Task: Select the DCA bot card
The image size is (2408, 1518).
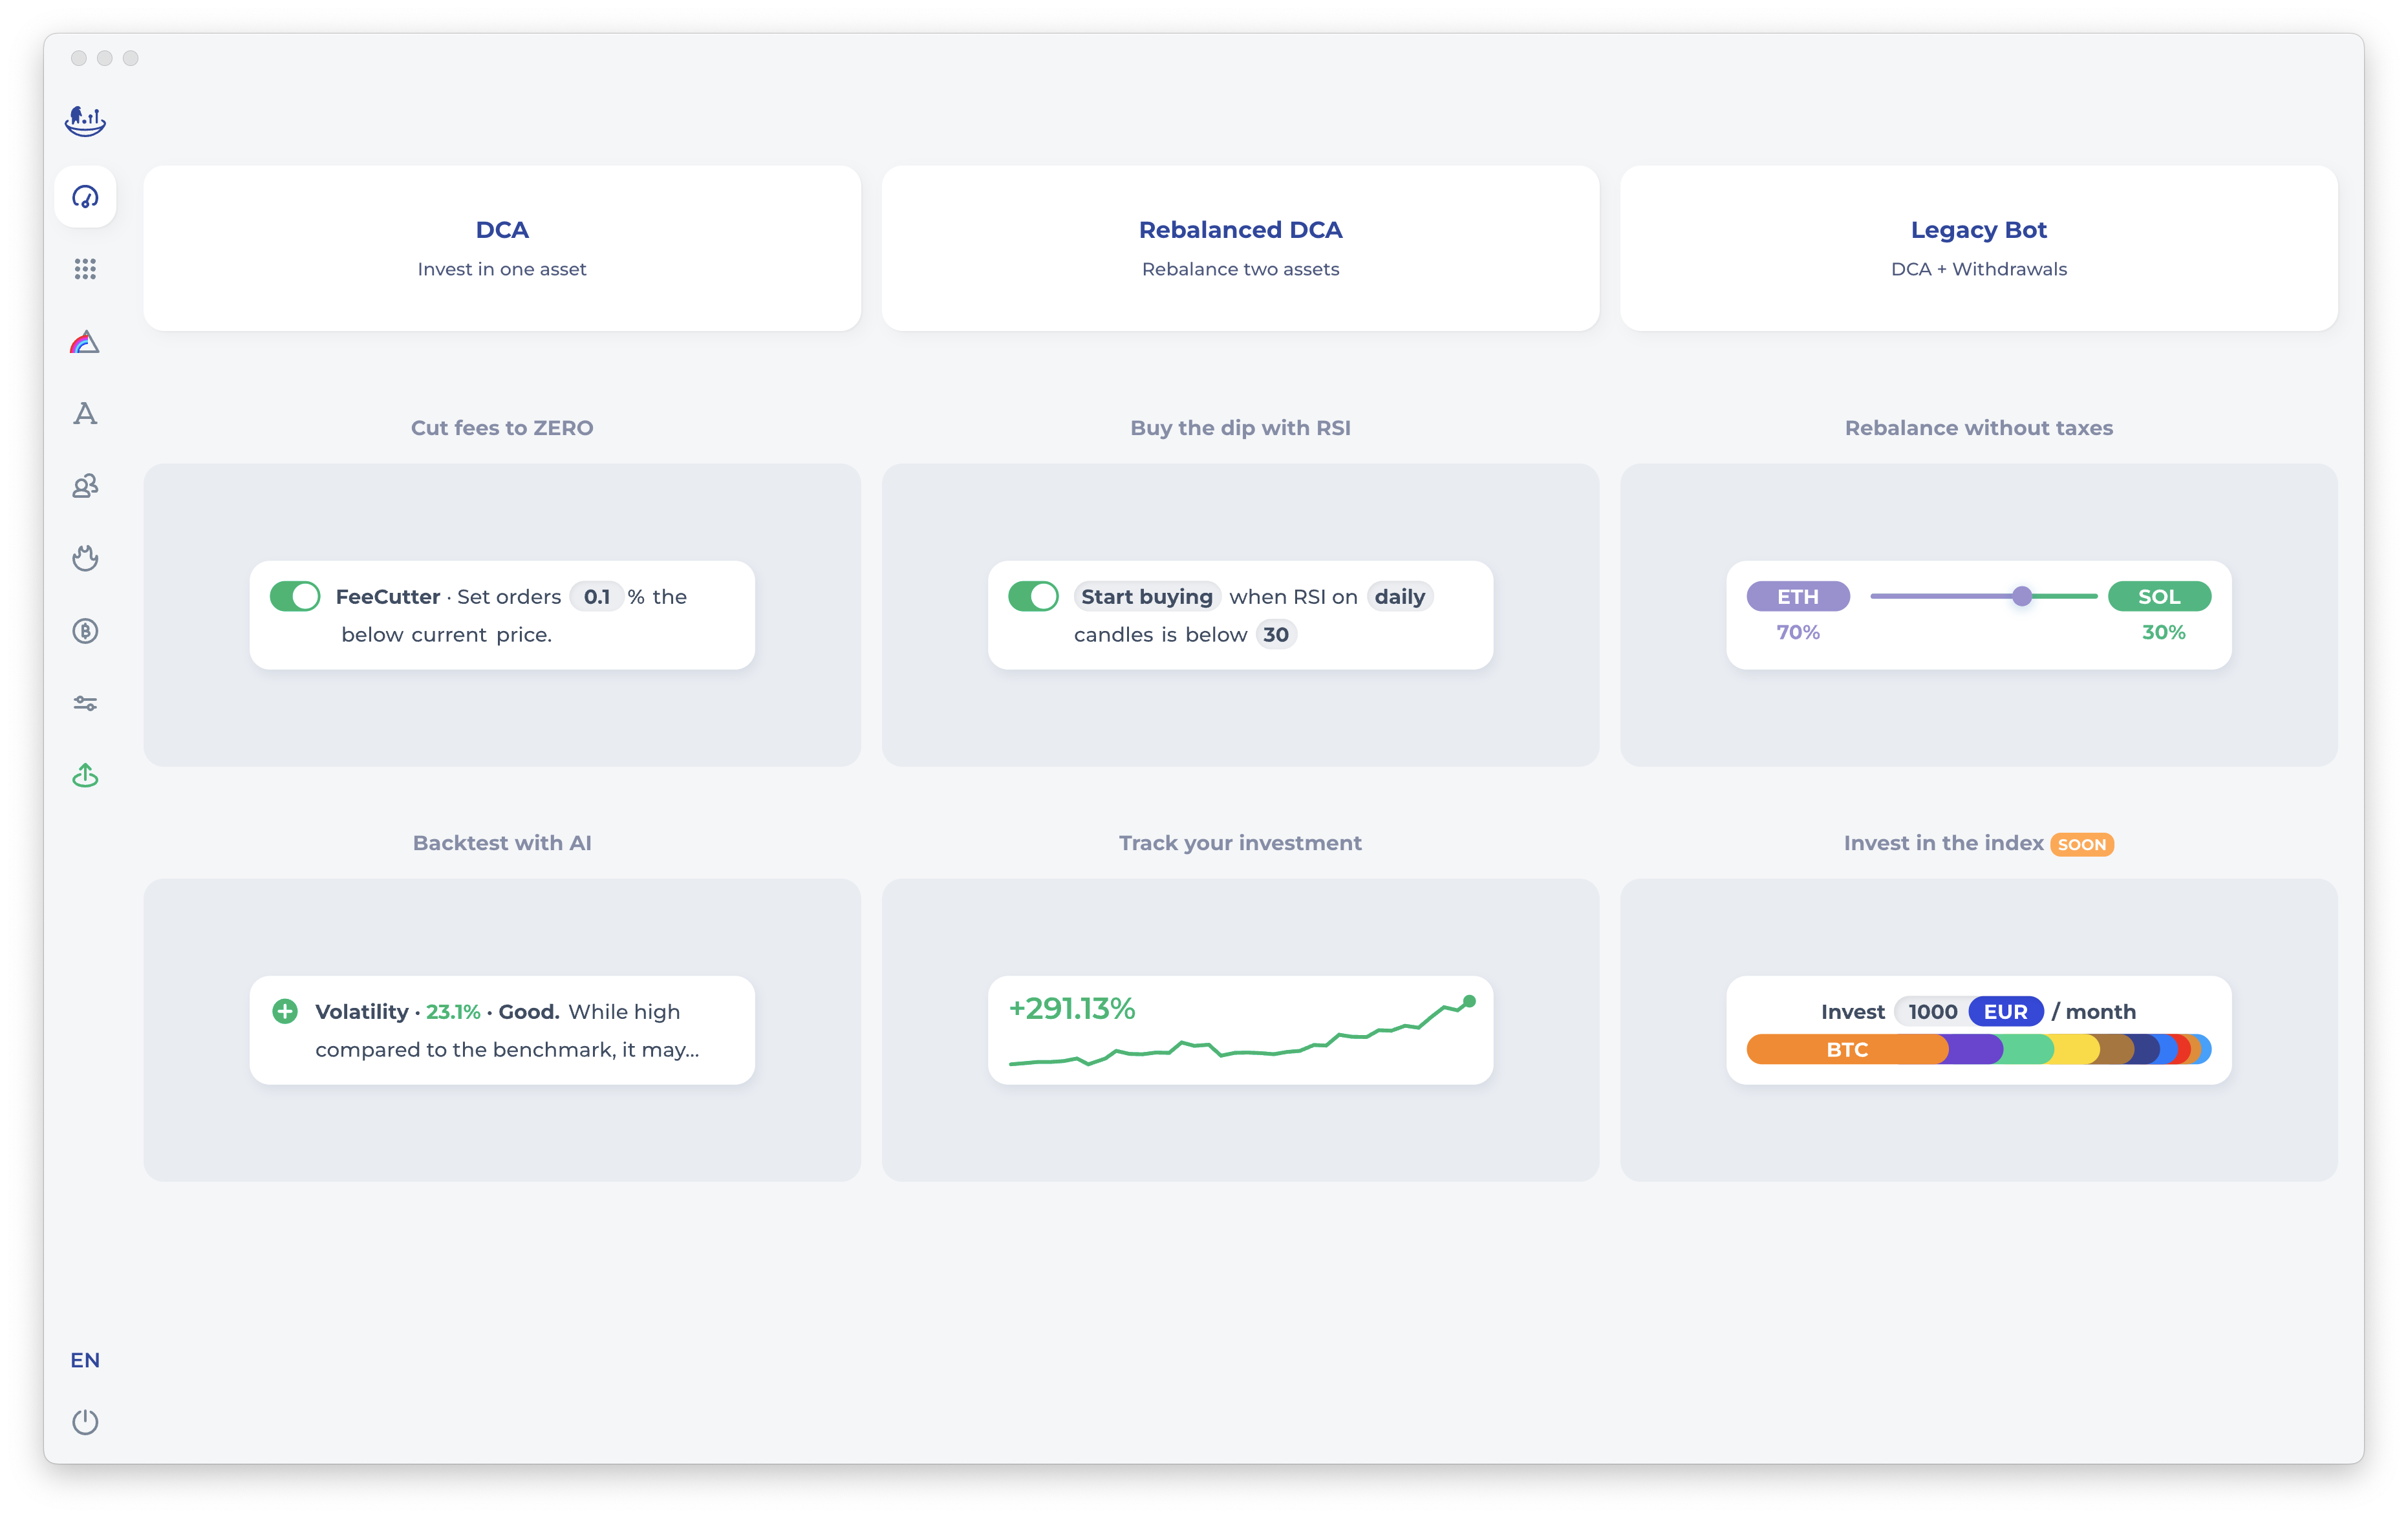Action: click(502, 248)
